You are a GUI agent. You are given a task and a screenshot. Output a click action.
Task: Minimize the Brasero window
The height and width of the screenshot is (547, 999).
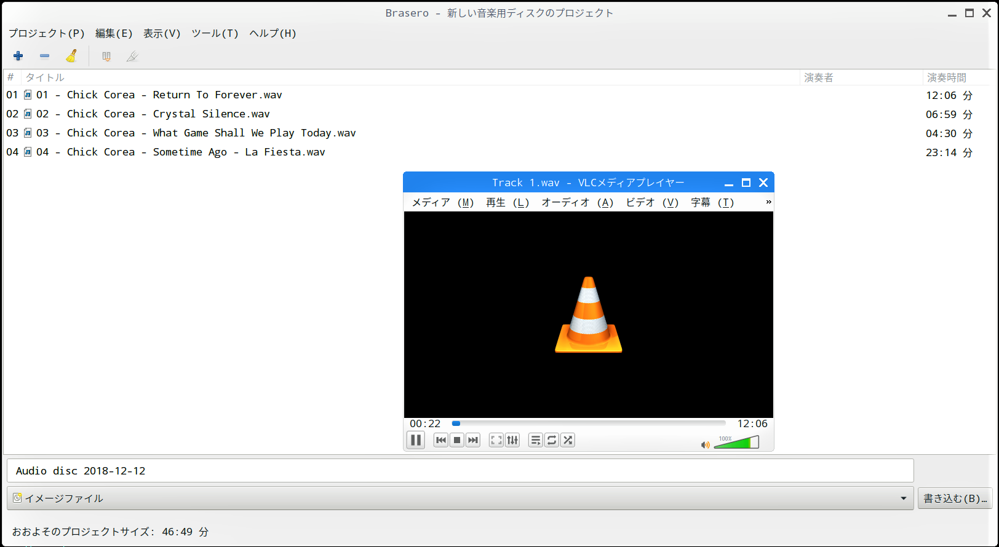pyautogui.click(x=952, y=14)
